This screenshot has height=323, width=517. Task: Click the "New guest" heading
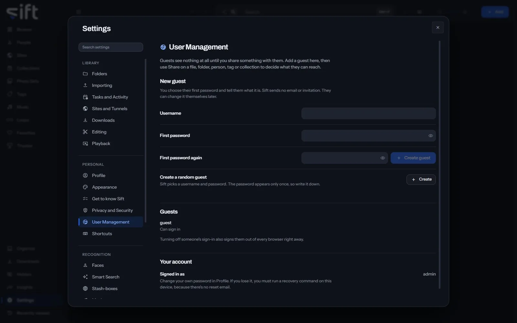pyautogui.click(x=173, y=81)
